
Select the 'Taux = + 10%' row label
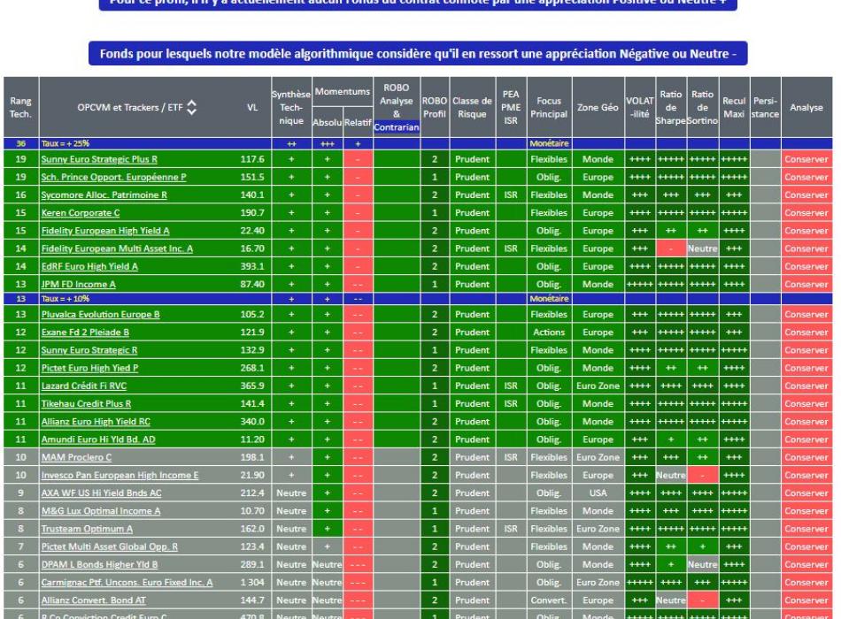pyautogui.click(x=66, y=299)
